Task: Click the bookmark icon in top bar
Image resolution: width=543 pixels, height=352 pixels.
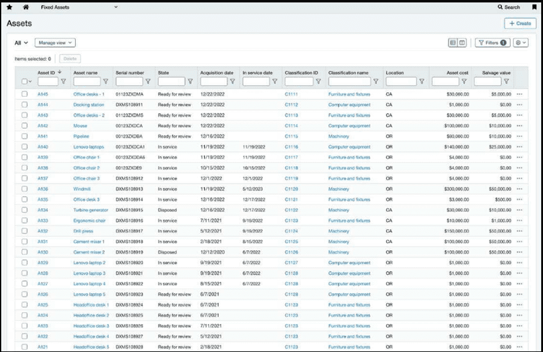Action: coord(535,7)
